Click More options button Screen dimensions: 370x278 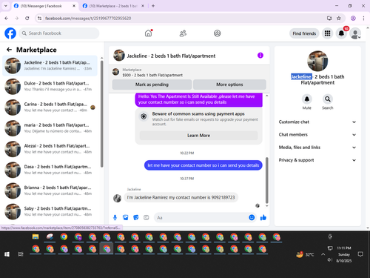(x=229, y=85)
